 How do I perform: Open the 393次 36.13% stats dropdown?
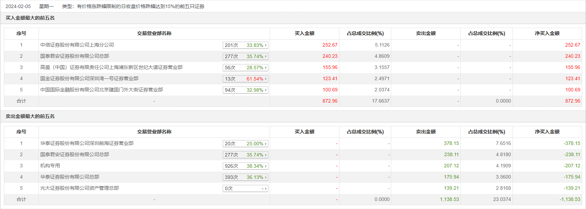[x=245, y=177]
